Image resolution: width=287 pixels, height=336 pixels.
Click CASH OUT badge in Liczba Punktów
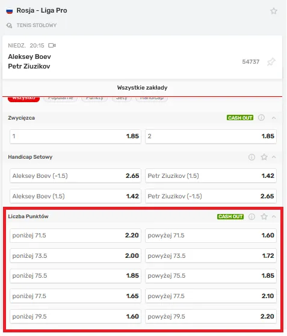coord(230,216)
